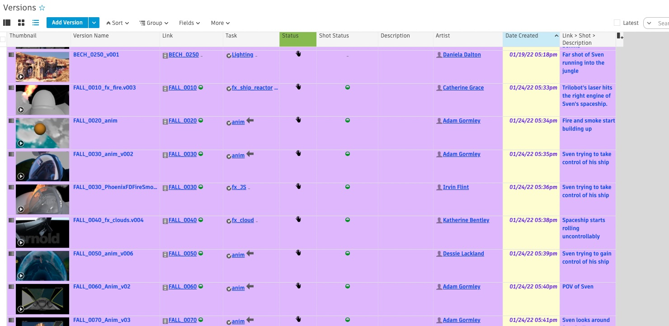Select the FALL_0010_fx_fire.v003 row checkbox
This screenshot has width=669, height=326.
point(11,87)
